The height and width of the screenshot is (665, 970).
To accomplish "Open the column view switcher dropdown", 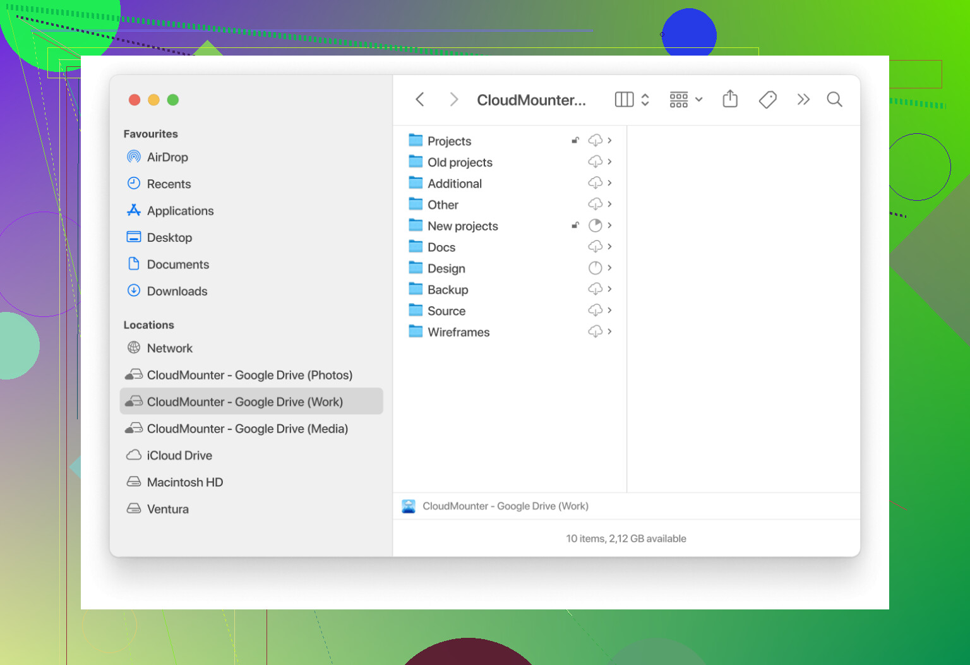I will [632, 99].
